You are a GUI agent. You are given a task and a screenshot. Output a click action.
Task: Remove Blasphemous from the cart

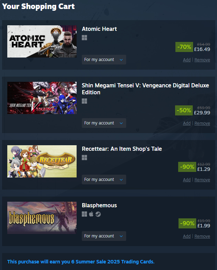(202, 236)
